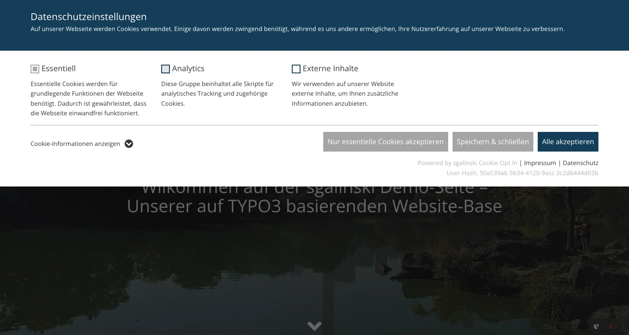Toggle the red TYPO3 admin panel switch

[x=612, y=326]
